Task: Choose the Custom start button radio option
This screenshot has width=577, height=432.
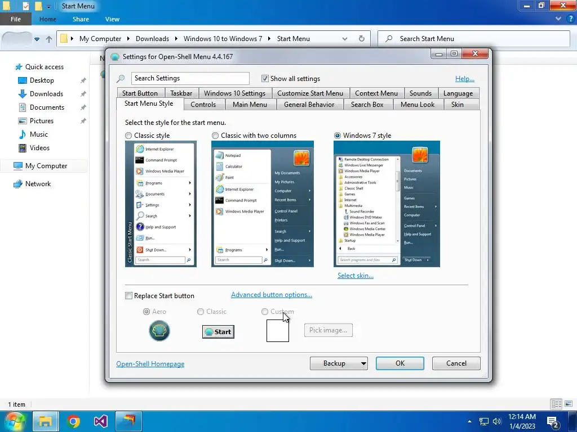Action: (x=265, y=312)
